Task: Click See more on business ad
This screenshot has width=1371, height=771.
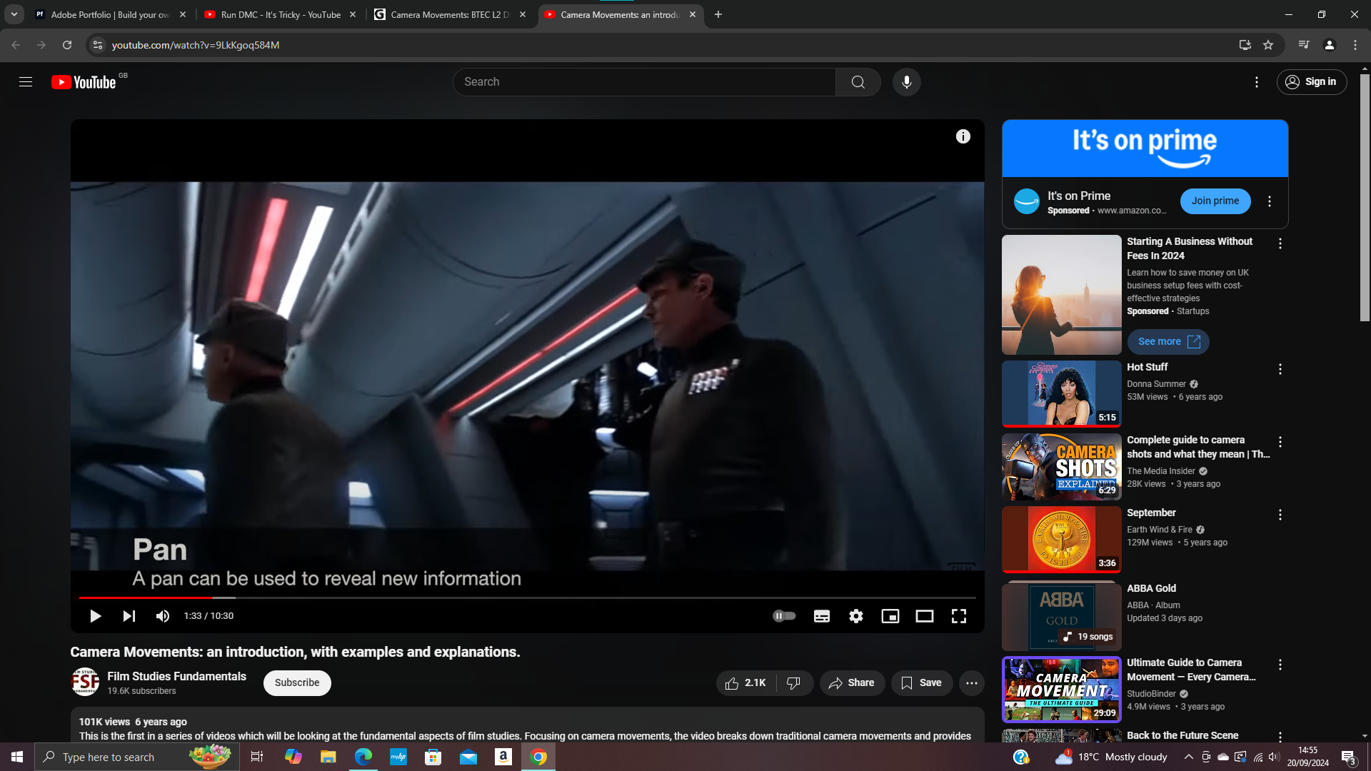Action: (1168, 342)
